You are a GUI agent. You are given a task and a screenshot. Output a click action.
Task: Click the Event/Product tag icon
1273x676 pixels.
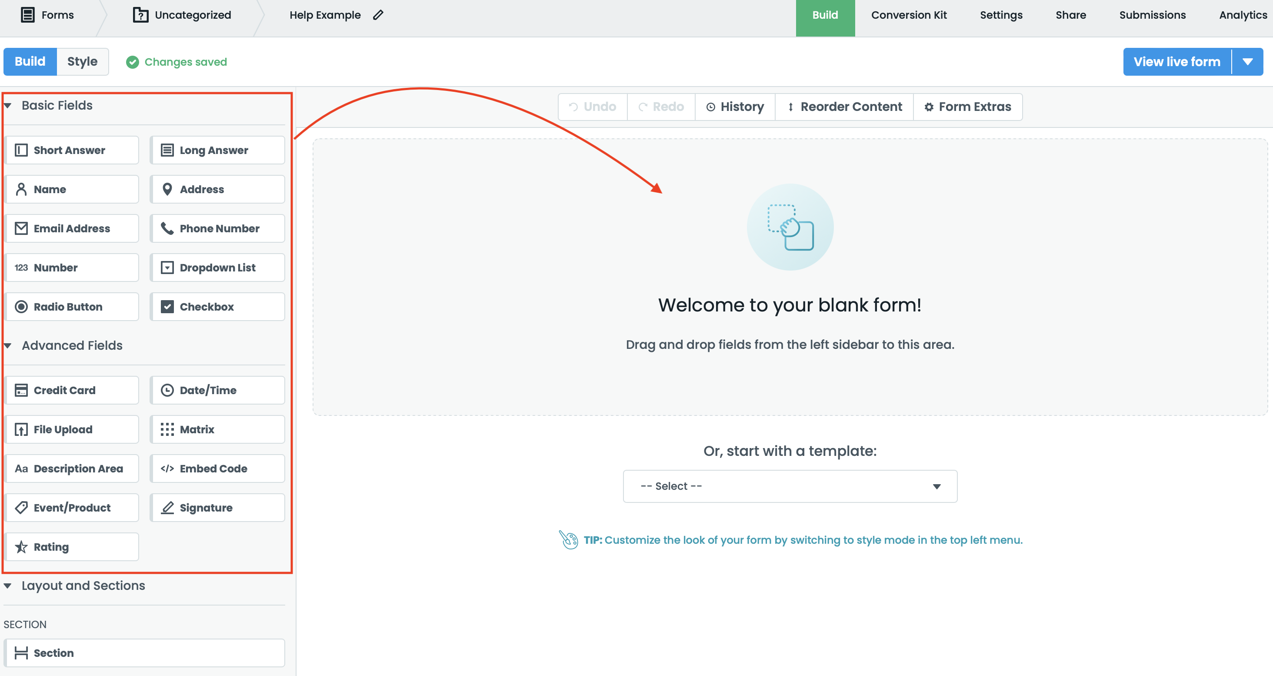coord(21,508)
